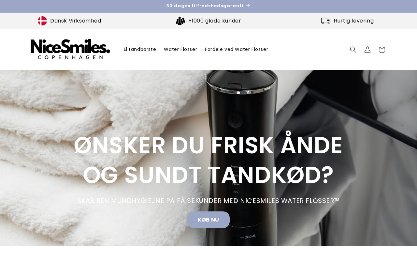Click the NiceSmiles Copenhagen logo
The image size is (417, 261).
pos(70,49)
